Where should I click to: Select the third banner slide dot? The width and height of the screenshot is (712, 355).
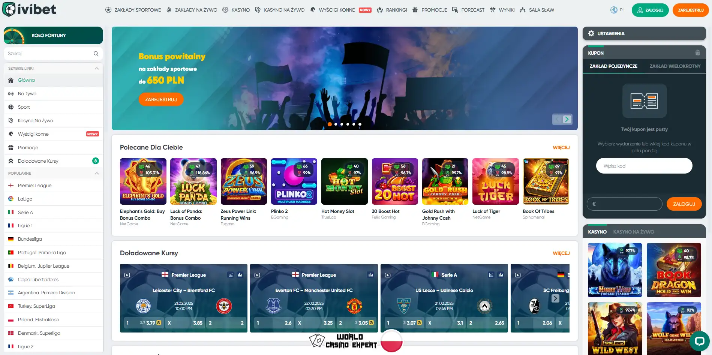coord(342,124)
